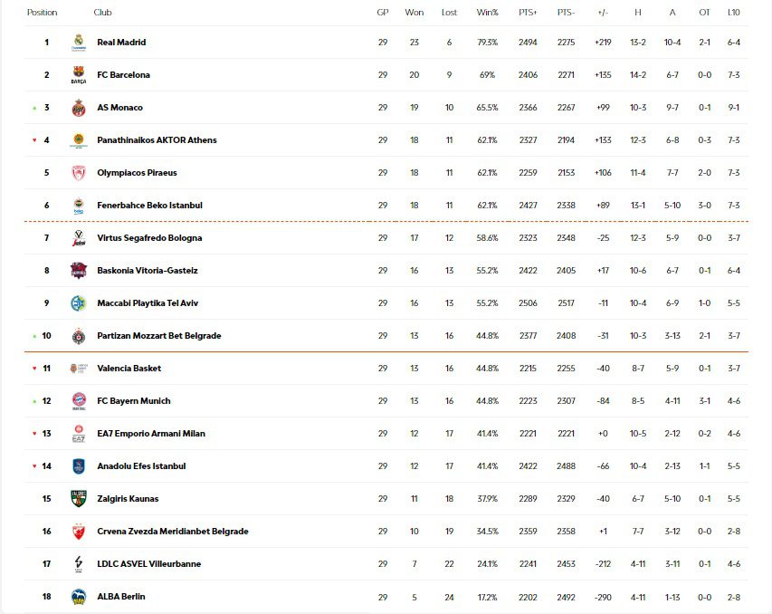The width and height of the screenshot is (772, 614).
Task: Click the Real Madrid club logo
Action: pyautogui.click(x=79, y=43)
